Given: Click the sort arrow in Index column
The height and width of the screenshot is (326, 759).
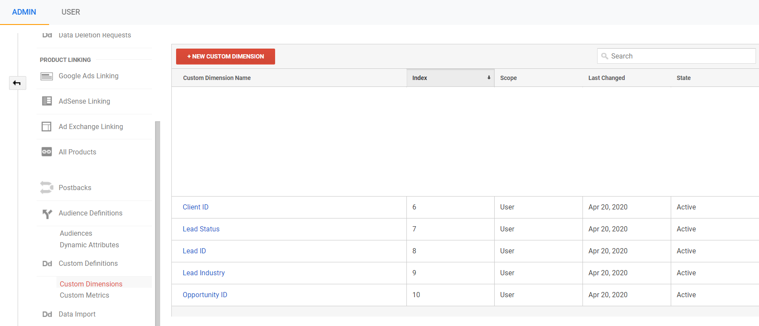Looking at the screenshot, I should click(x=489, y=78).
